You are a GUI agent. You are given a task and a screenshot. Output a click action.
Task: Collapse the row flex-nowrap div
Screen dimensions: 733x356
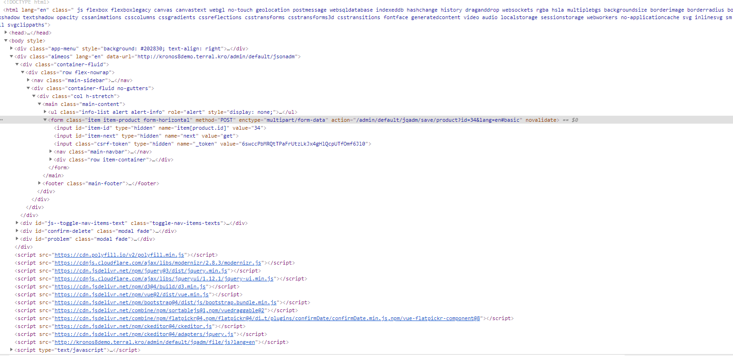[x=22, y=72]
